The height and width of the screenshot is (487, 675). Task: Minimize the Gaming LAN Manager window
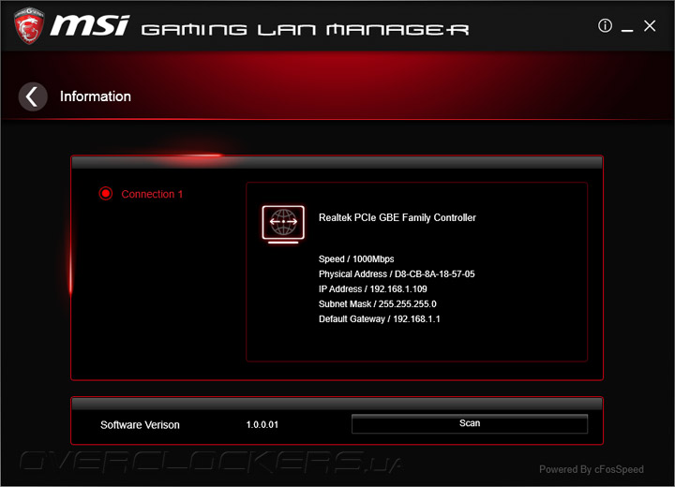[627, 27]
